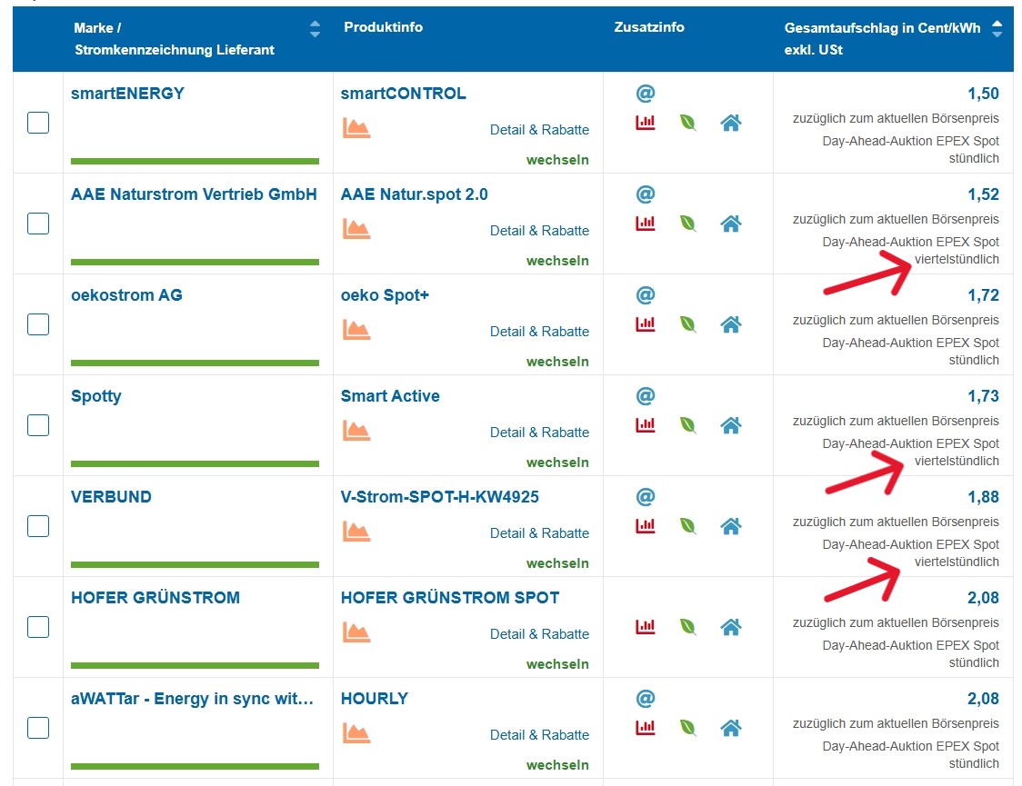Click the red bar chart icon for Spotty
1022x786 pixels.
click(x=646, y=425)
